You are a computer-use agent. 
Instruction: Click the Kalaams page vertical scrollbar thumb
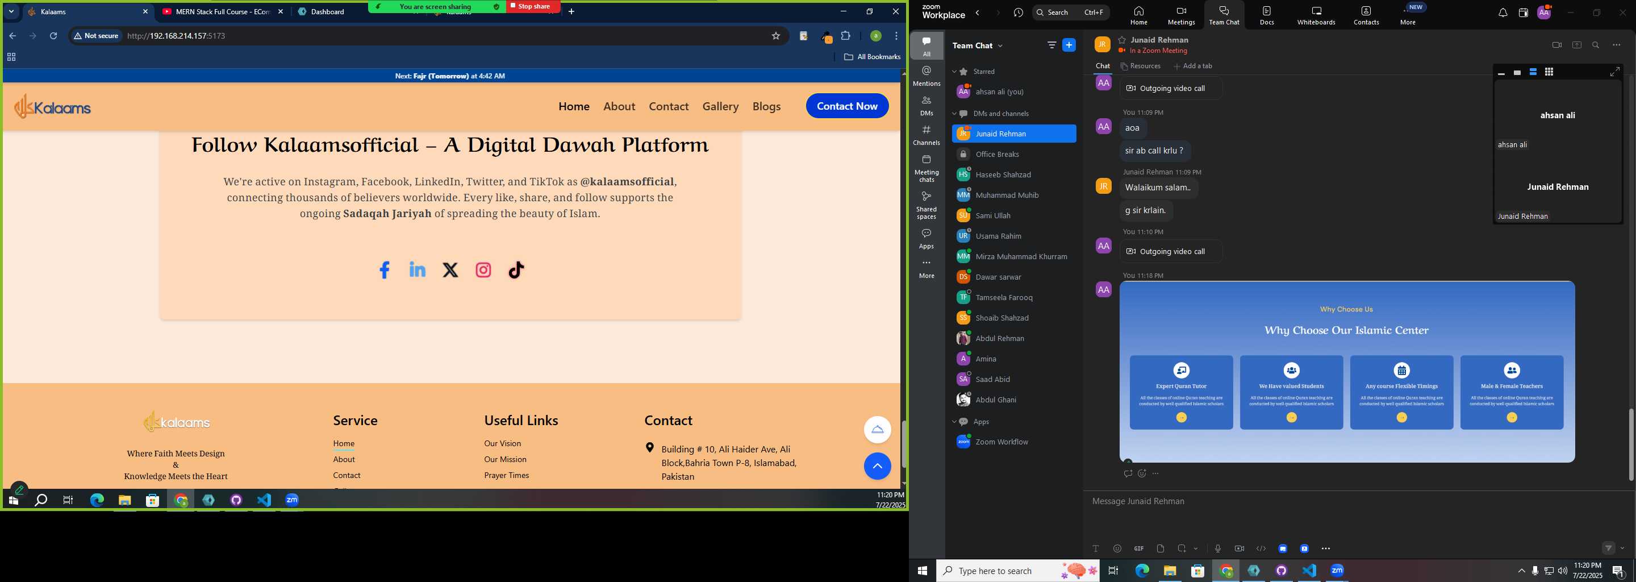point(903,443)
